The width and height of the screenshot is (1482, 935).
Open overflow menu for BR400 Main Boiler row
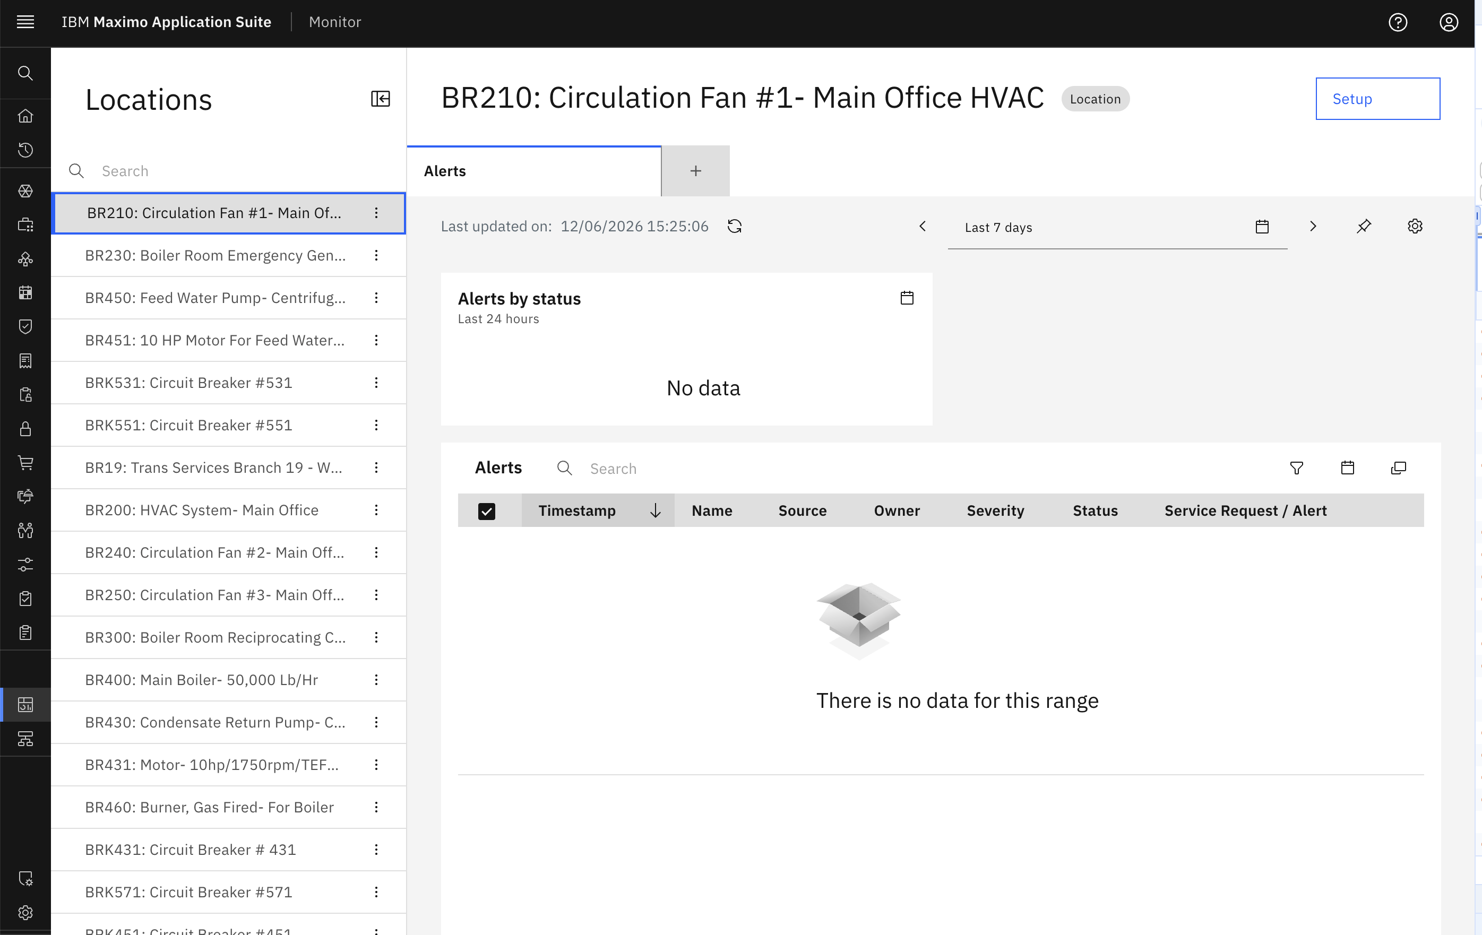click(376, 680)
